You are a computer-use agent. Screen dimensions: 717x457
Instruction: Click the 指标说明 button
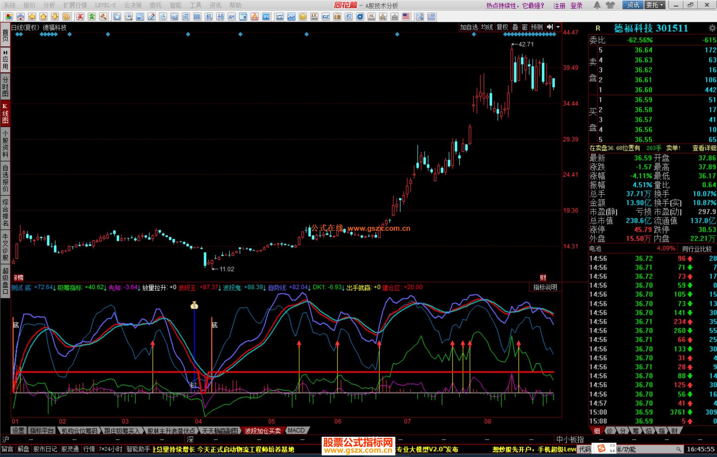[x=545, y=287]
